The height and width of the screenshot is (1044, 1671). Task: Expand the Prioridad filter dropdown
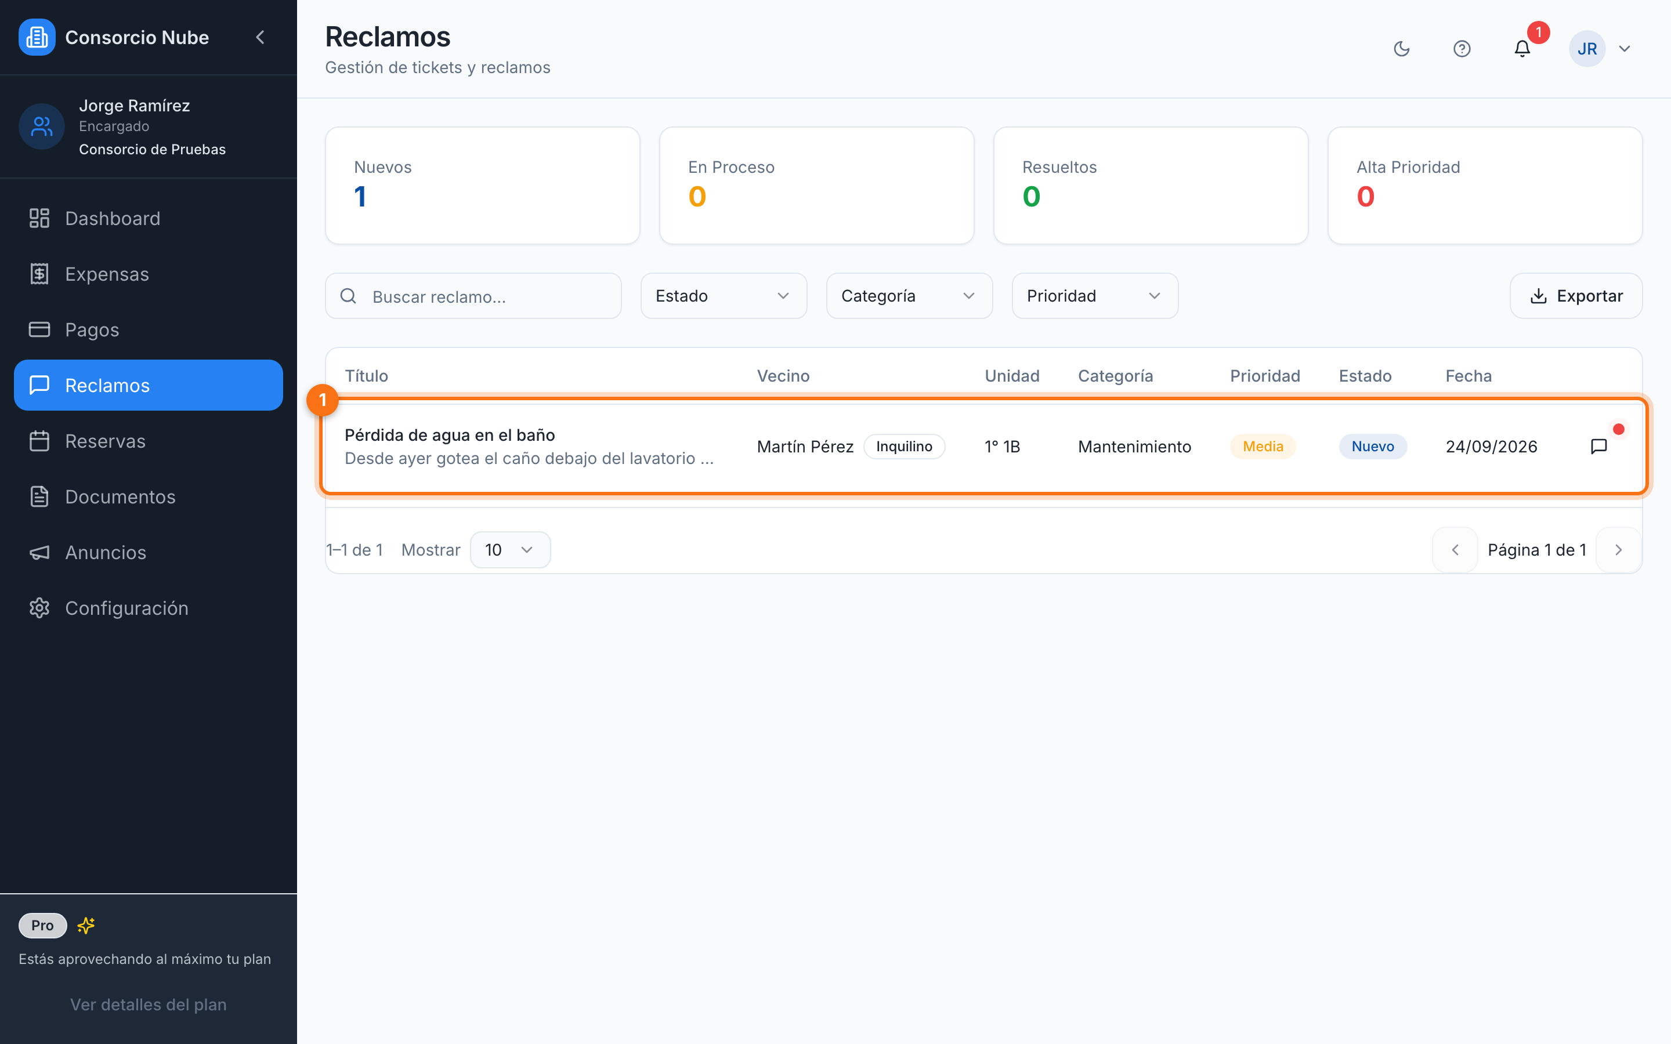coord(1095,296)
